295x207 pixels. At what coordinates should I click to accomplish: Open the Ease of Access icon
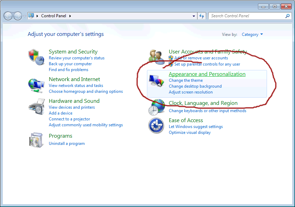click(x=156, y=125)
